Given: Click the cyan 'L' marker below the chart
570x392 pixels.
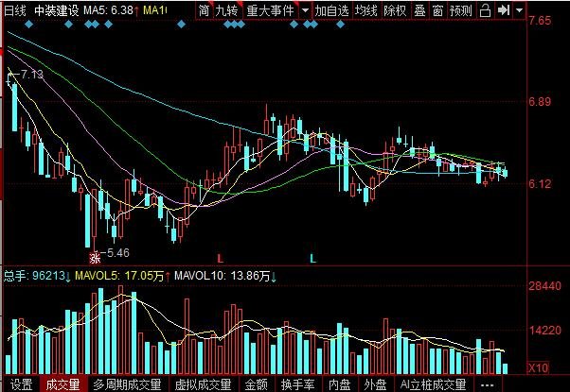Looking at the screenshot, I should pos(313,257).
